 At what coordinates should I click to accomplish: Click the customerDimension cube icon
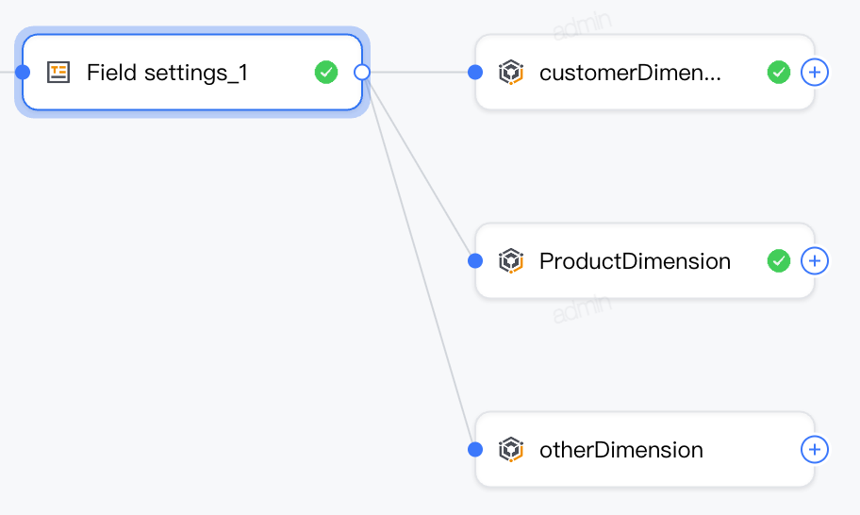pos(511,73)
